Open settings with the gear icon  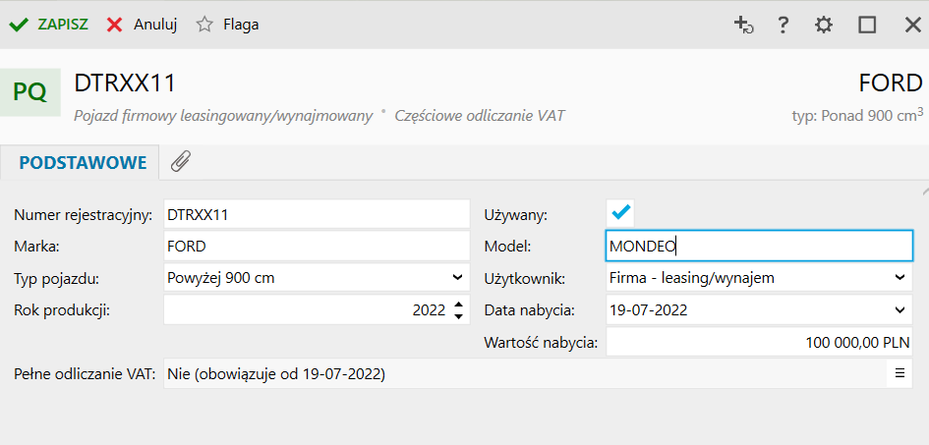(x=824, y=25)
